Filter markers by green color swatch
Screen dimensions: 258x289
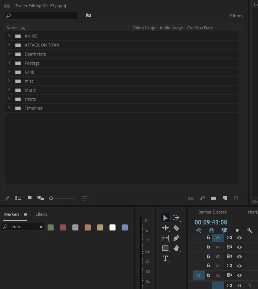pos(51,227)
